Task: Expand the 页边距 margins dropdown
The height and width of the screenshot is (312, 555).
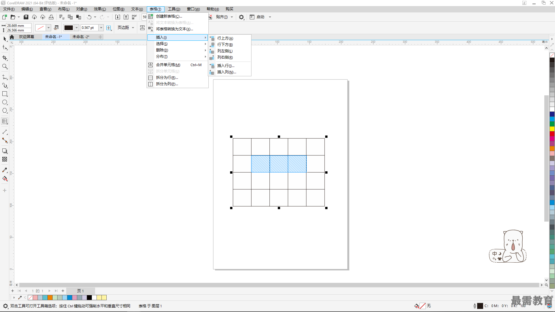Action: coord(133,28)
